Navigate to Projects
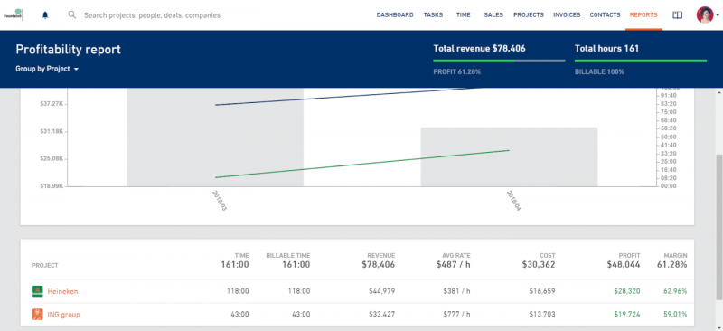Viewport: 723px width, 331px height. click(x=529, y=14)
